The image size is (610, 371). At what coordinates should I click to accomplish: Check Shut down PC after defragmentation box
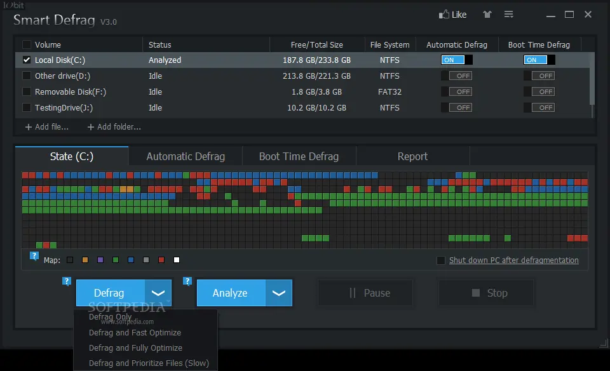pyautogui.click(x=441, y=260)
